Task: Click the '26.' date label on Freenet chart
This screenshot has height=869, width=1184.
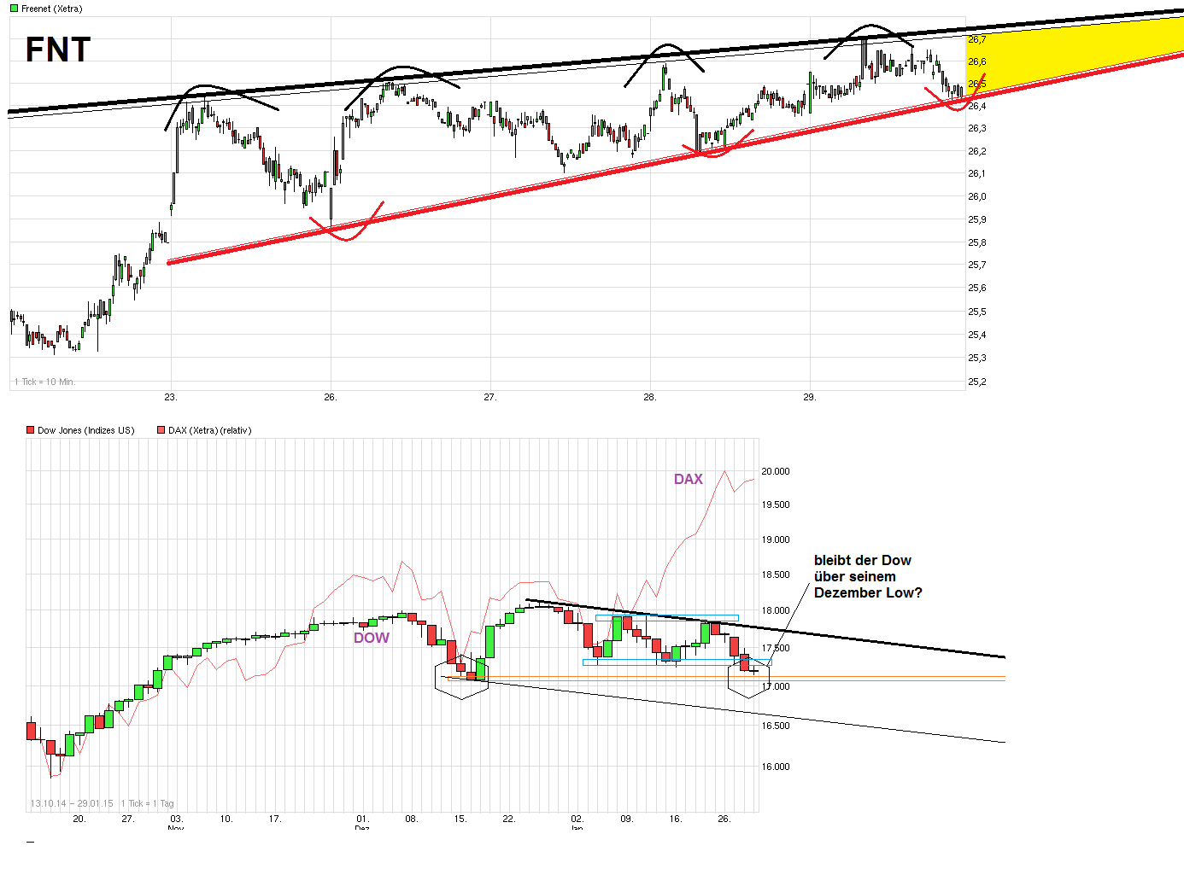Action: 331,397
